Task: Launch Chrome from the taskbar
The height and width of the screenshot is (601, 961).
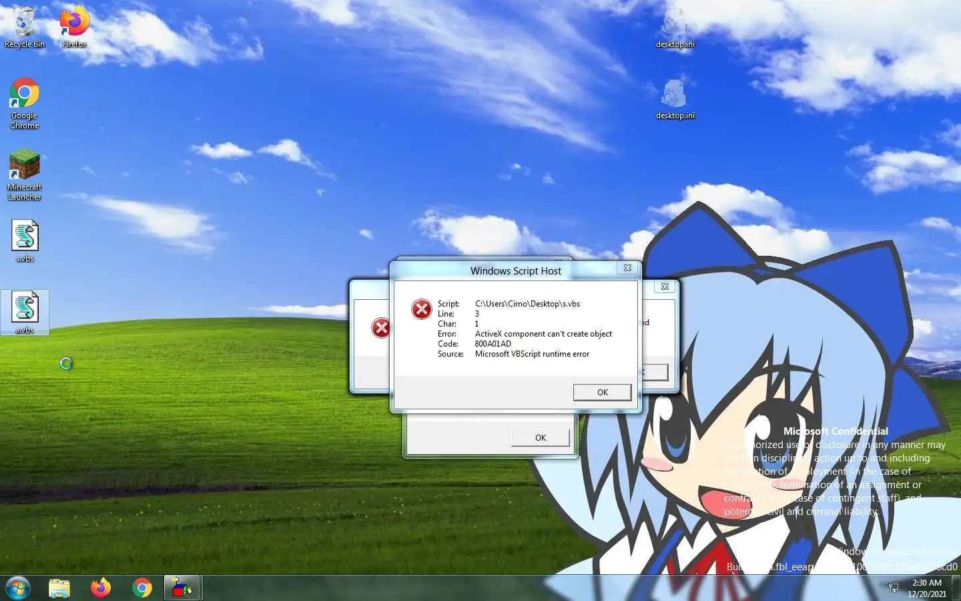Action: [142, 588]
